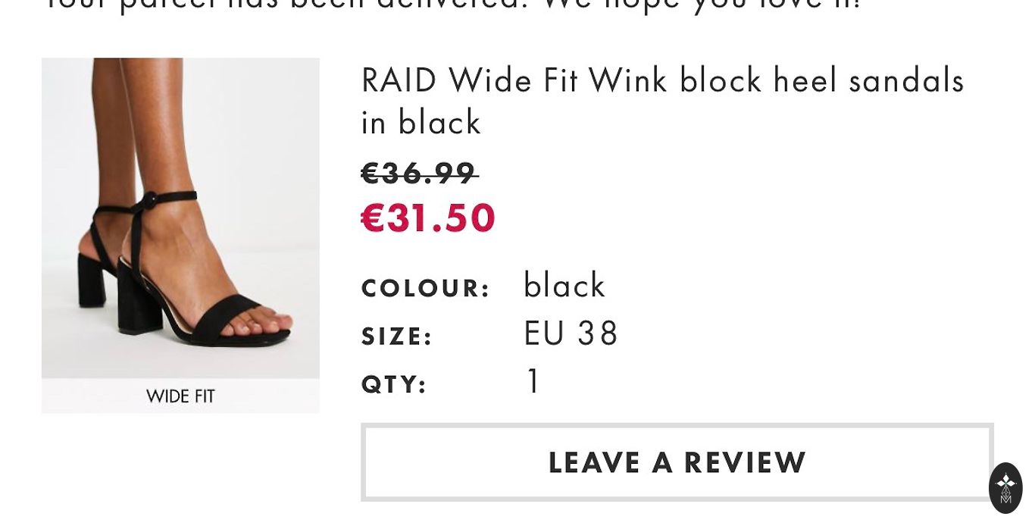Click the floating round icon in the corner
The width and height of the screenshot is (1035, 526).
click(x=1005, y=488)
